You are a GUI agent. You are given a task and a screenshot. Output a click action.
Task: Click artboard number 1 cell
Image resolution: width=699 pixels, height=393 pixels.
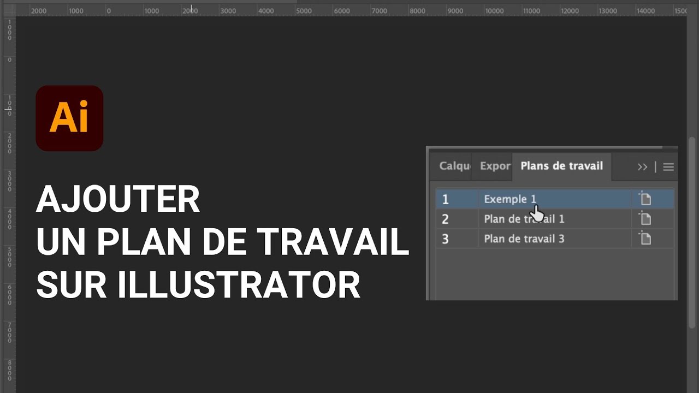click(x=457, y=199)
